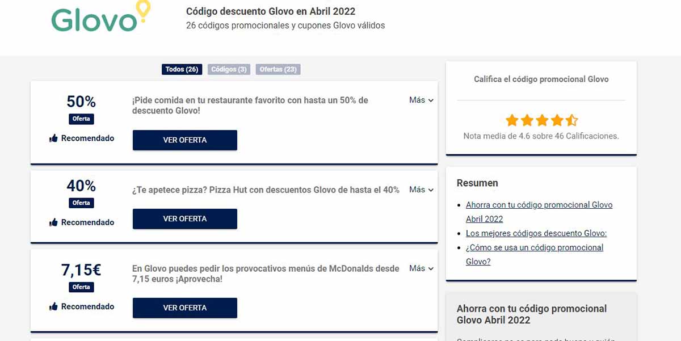
Task: Open '¿Cómo se usa un código promocional' link
Action: pos(534,248)
